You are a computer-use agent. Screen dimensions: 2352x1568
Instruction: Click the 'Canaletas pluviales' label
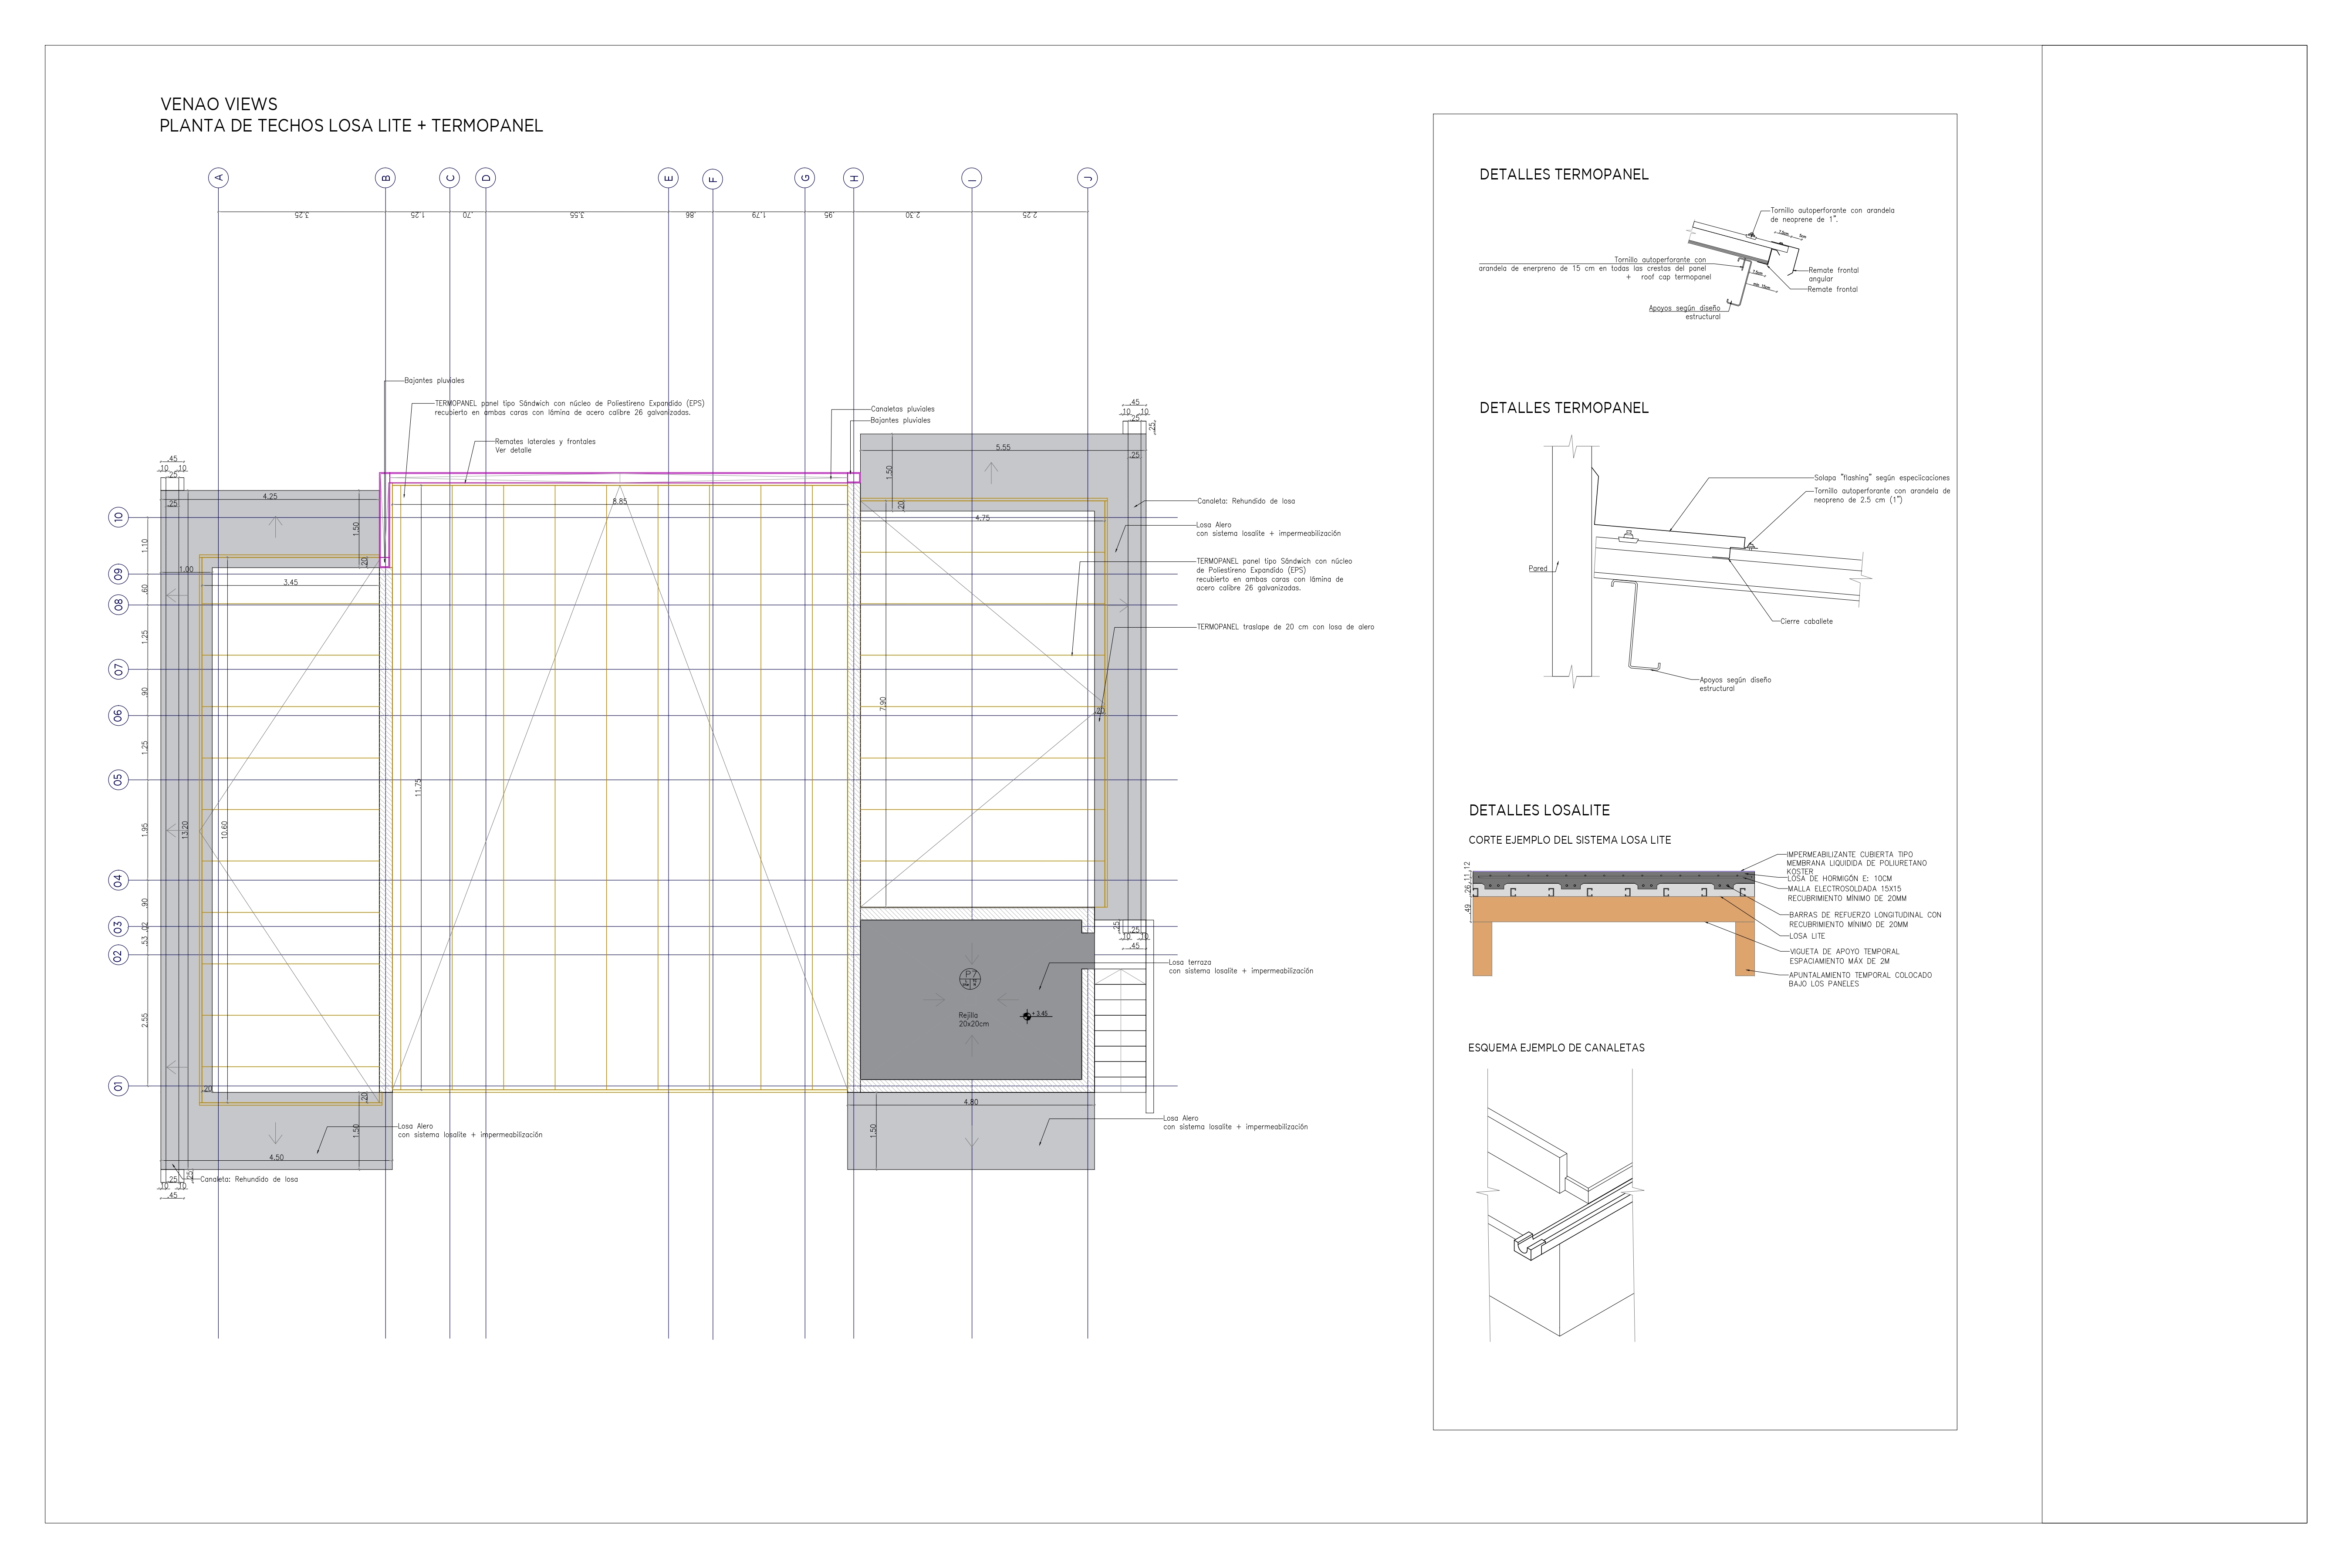pos(902,409)
